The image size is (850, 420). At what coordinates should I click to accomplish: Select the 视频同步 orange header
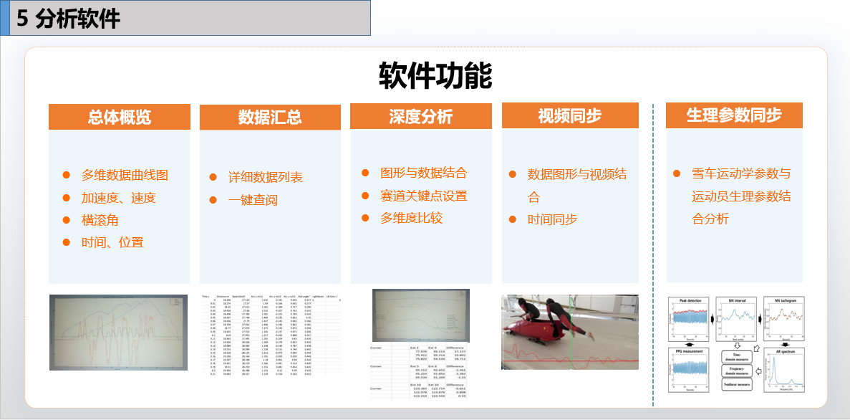coord(570,116)
